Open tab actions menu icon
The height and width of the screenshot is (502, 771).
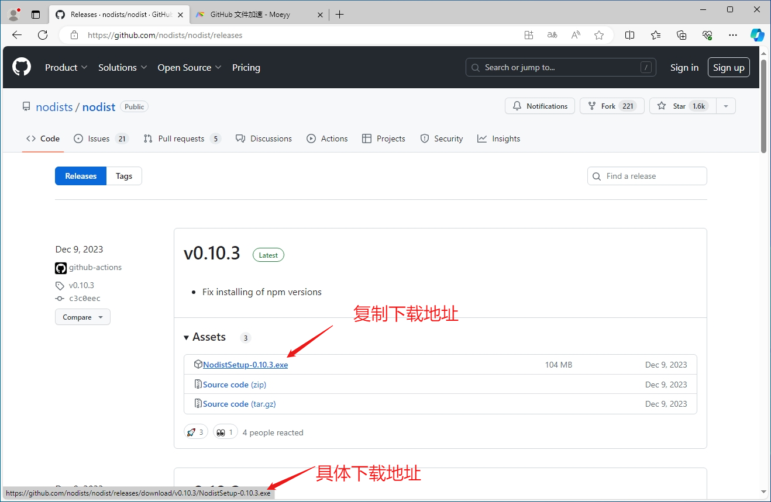point(36,15)
